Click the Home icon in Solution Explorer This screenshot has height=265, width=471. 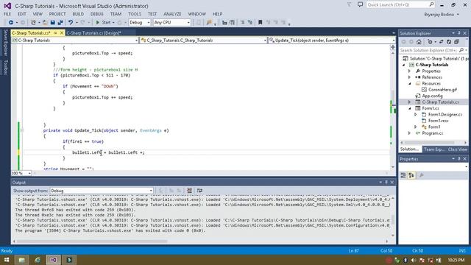(419, 42)
